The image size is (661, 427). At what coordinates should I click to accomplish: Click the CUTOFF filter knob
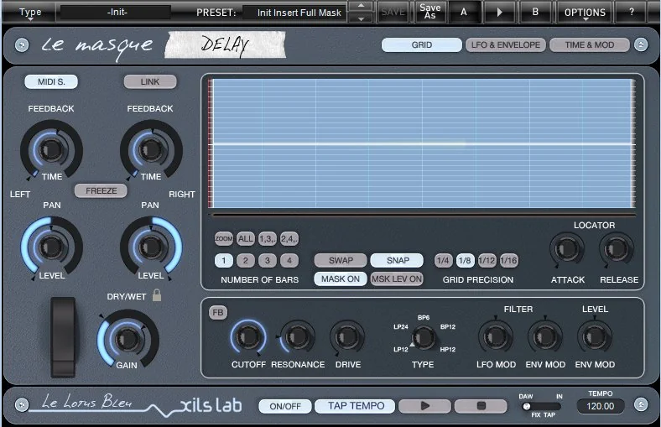[248, 336]
